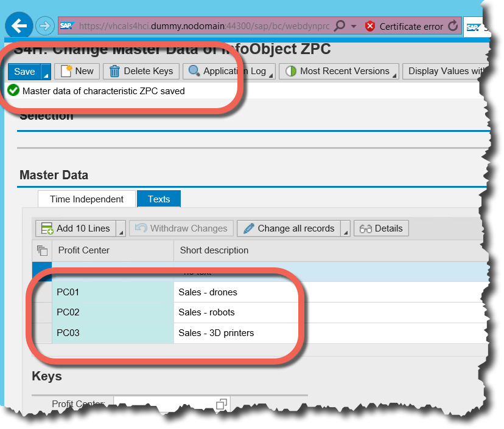Click the address bar search magnifier icon
This screenshot has width=504, height=429.
tap(340, 26)
